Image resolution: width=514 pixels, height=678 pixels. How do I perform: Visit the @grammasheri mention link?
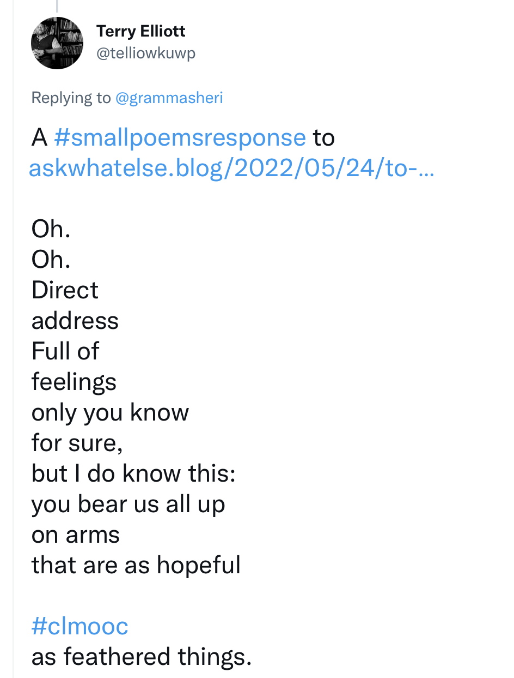click(x=169, y=98)
